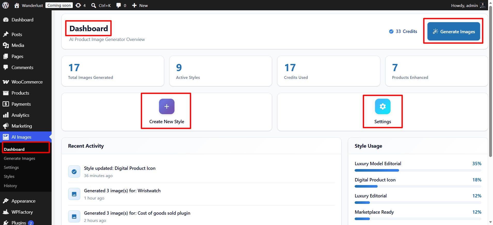493x225 pixels.
Task: Click the comments bubble icon in admin bar
Action: coord(118,5)
